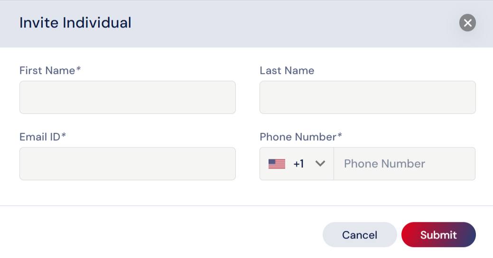Viewport: 493px width, 258px height.
Task: Focus the First Name input field
Action: [127, 97]
